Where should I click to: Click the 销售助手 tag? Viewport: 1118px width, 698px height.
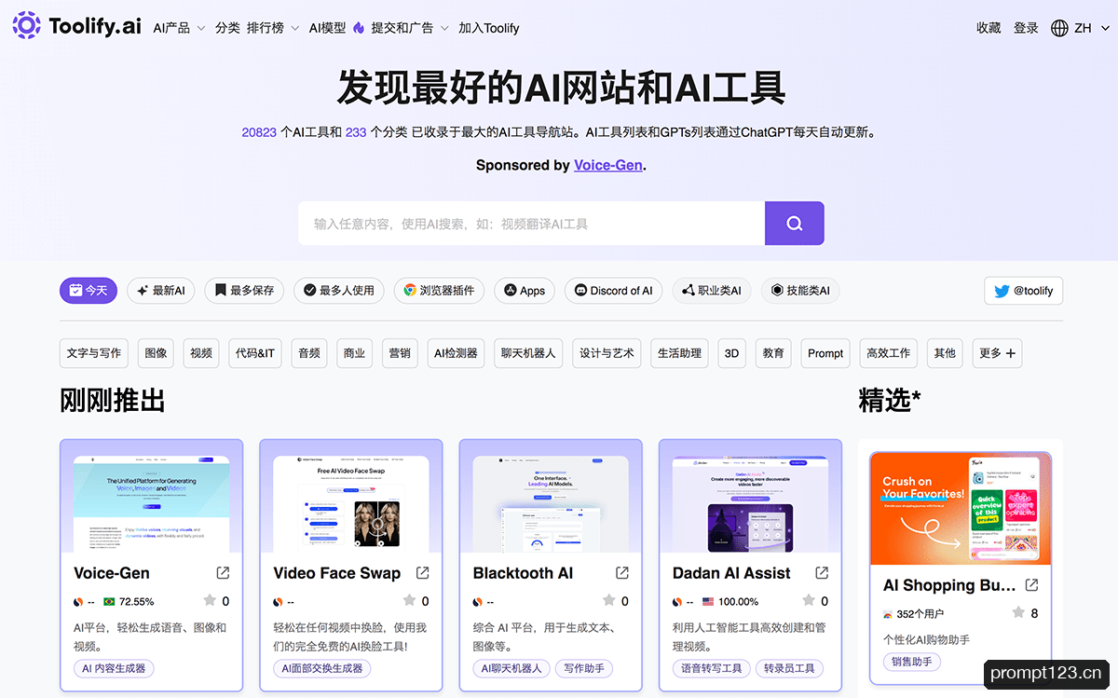point(912,662)
